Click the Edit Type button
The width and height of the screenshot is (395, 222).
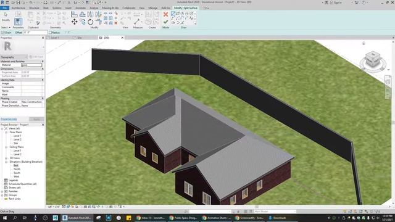pyautogui.click(x=36, y=57)
